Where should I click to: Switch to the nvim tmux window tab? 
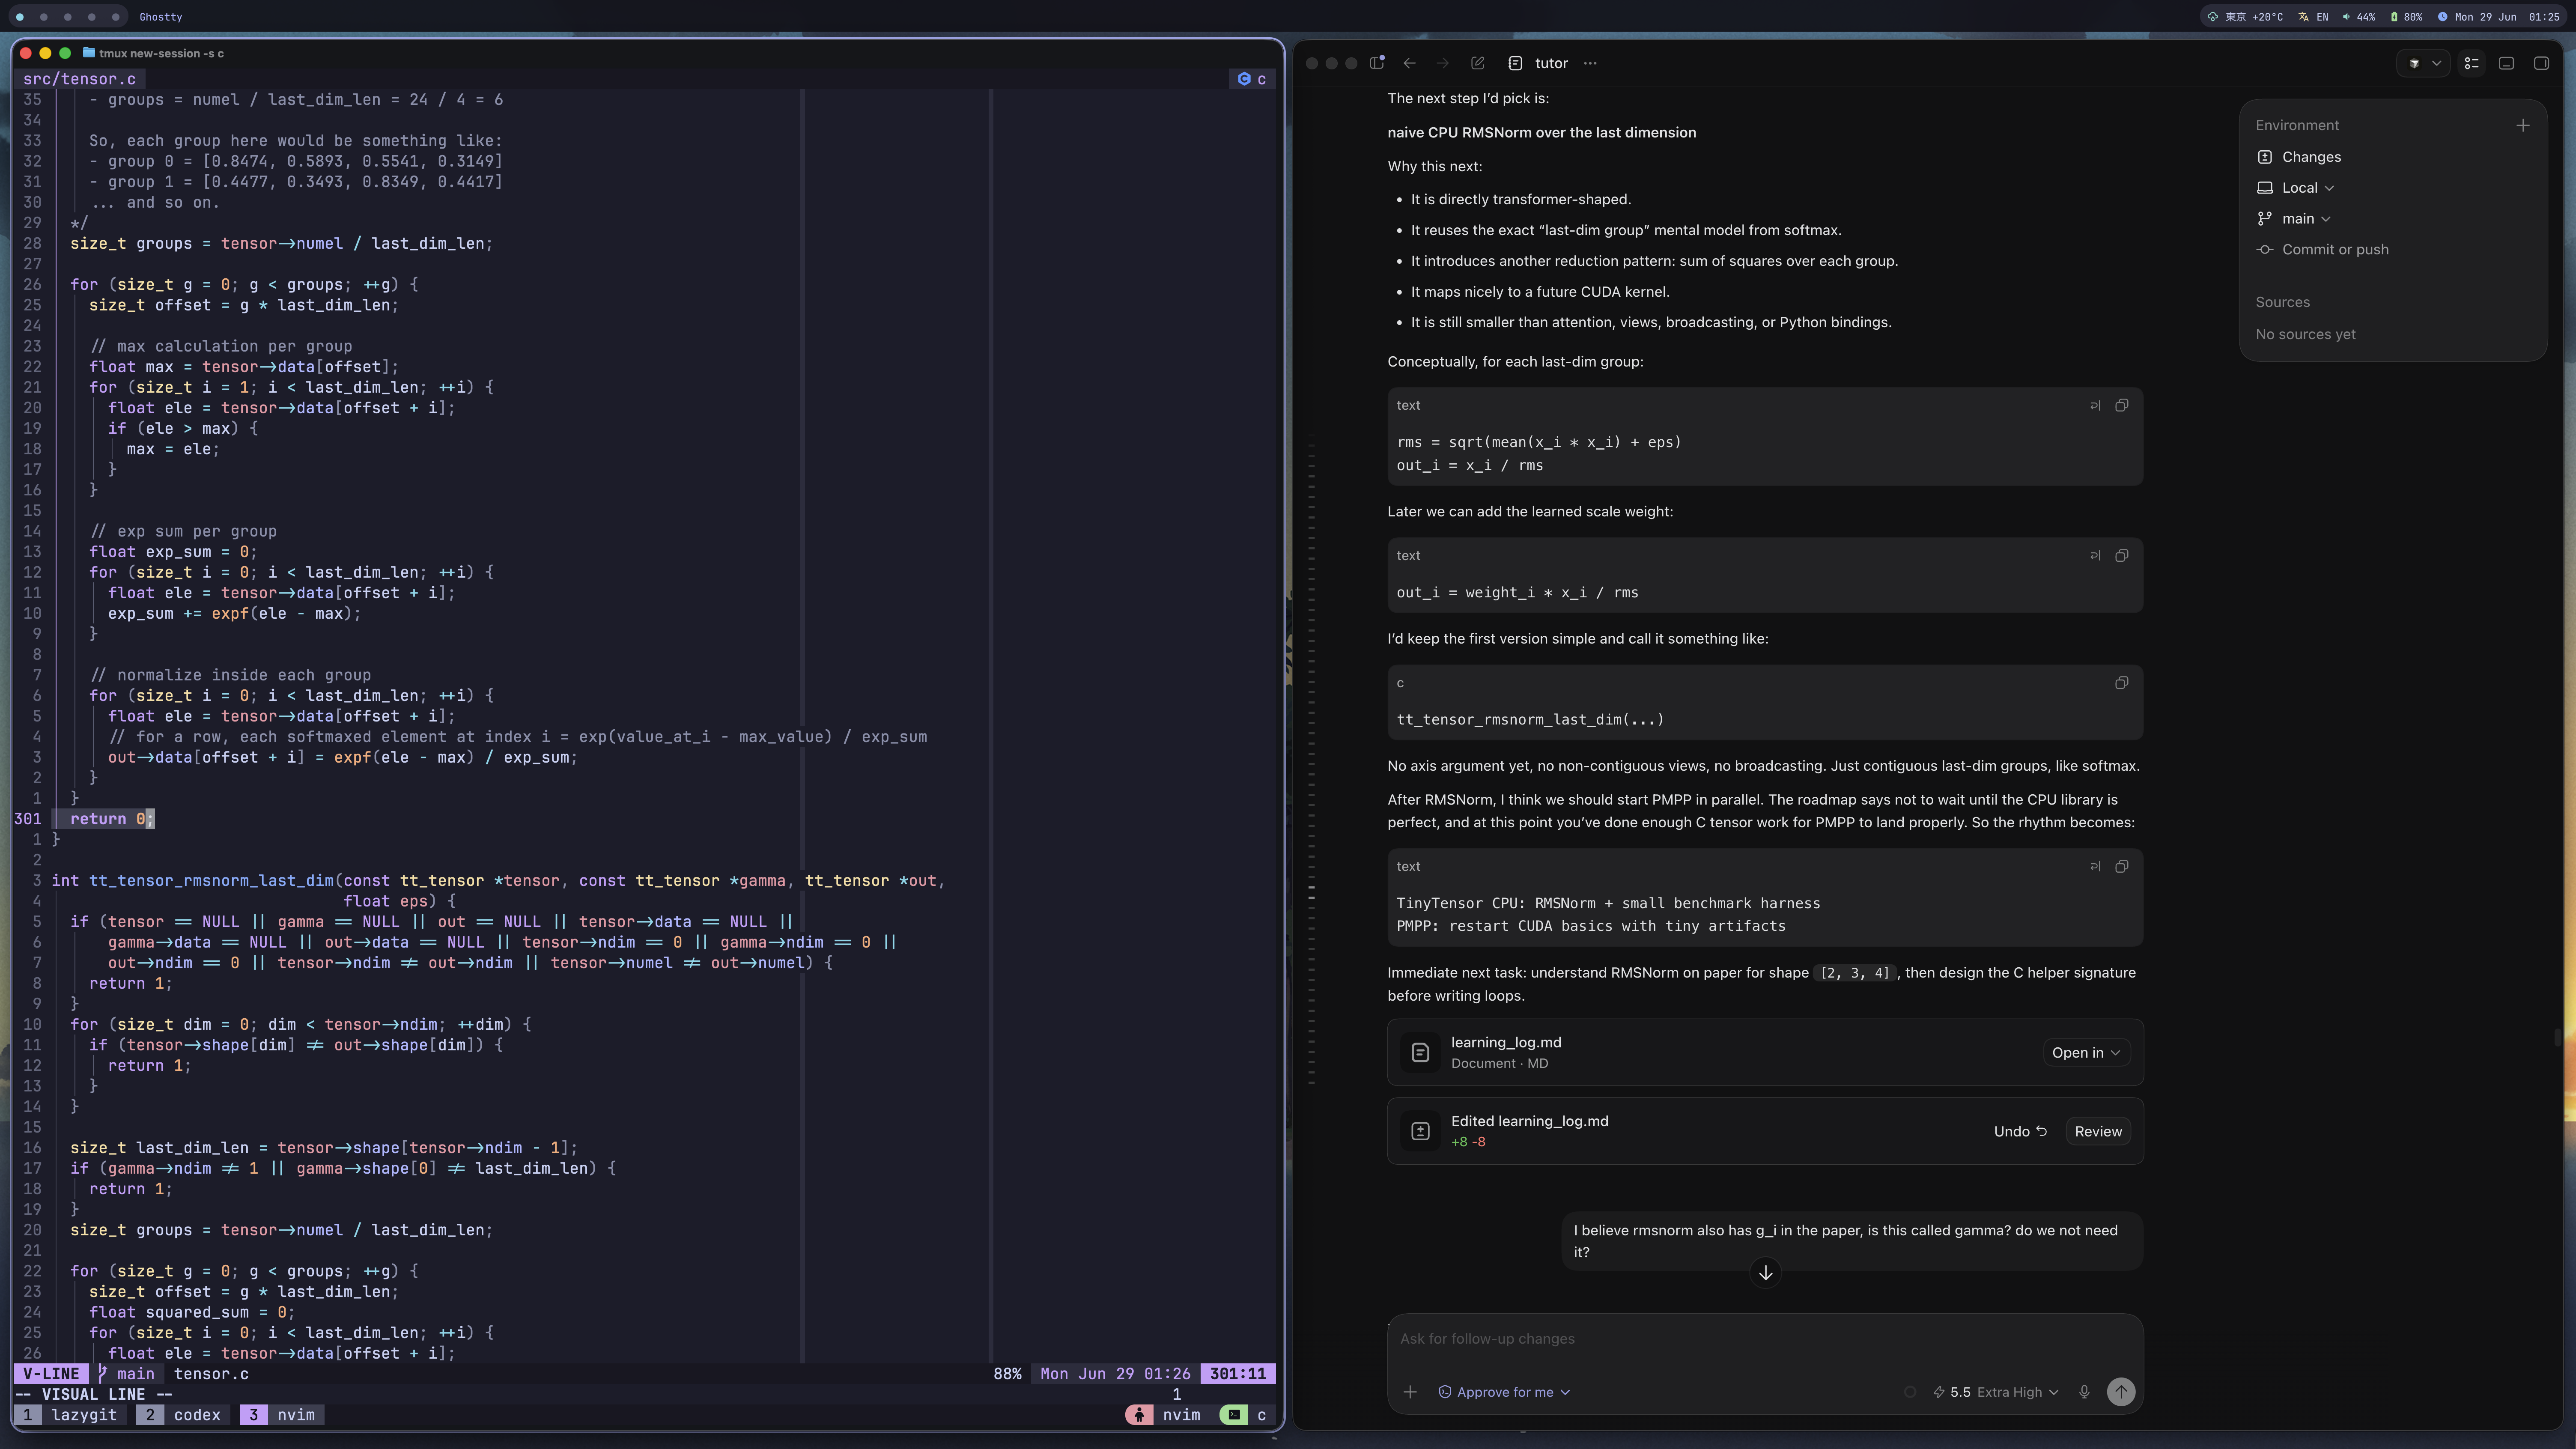283,1415
